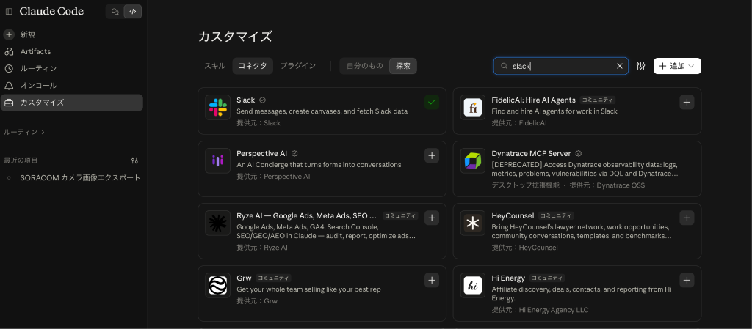752x329 pixels.
Task: Add the HeyCounsel connector
Action: [x=687, y=218]
